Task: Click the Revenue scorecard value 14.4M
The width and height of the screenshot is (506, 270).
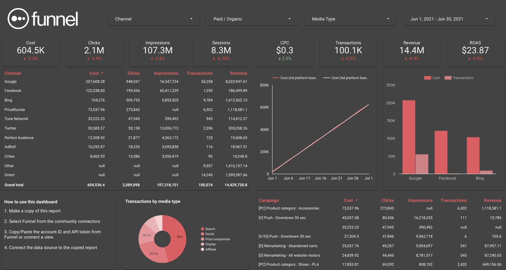Action: coord(412,50)
